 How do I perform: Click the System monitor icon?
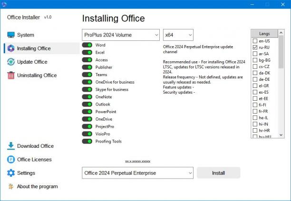[x=11, y=35]
